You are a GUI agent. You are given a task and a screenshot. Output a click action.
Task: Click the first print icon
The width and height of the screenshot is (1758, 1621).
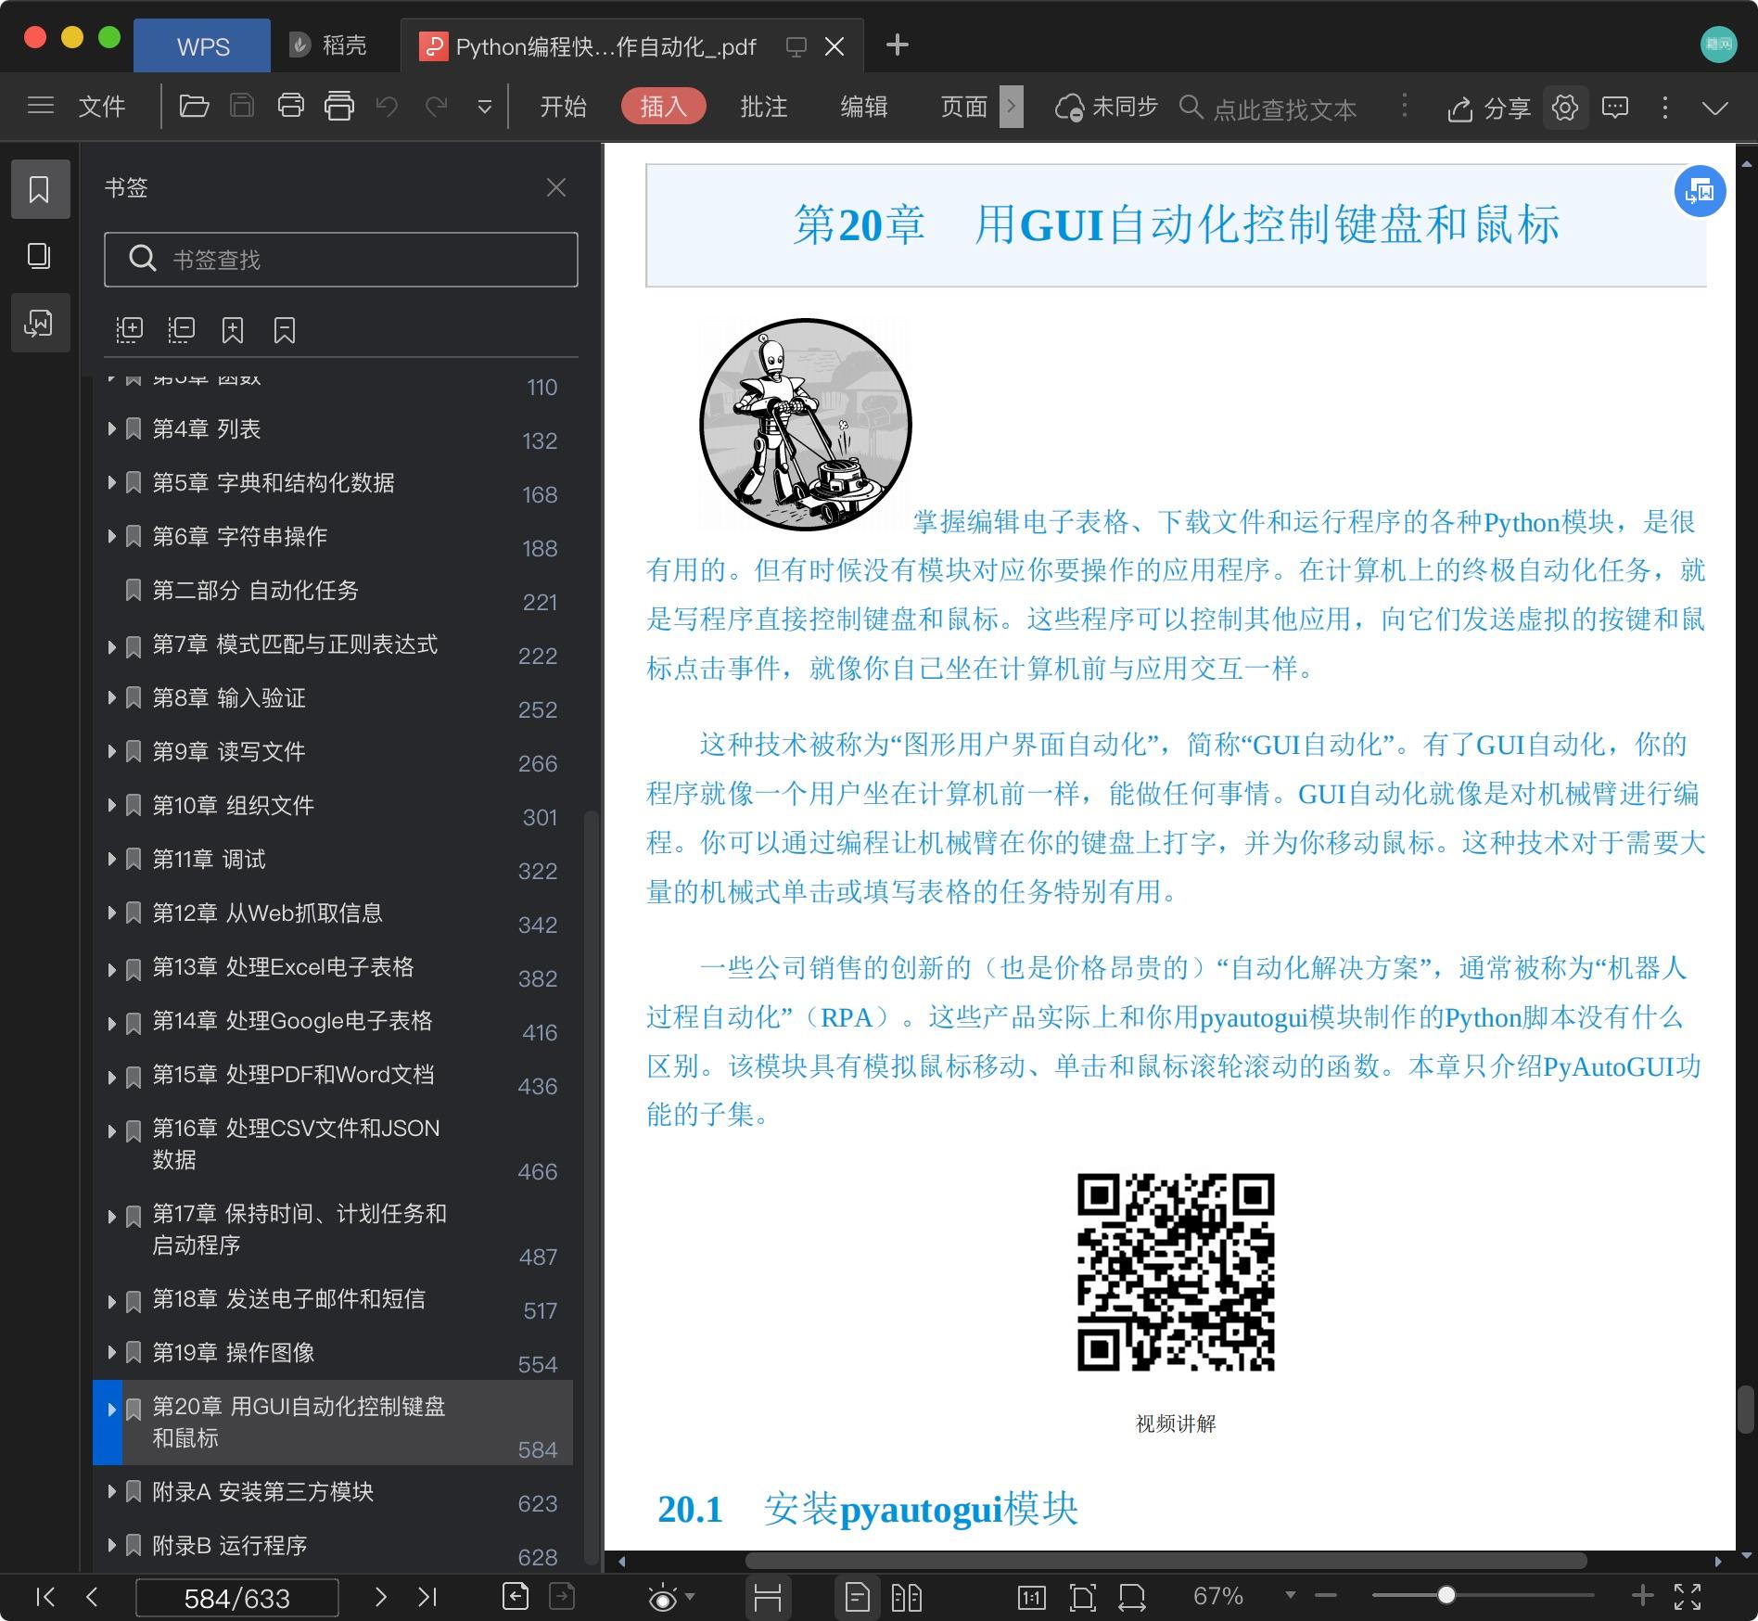point(291,107)
